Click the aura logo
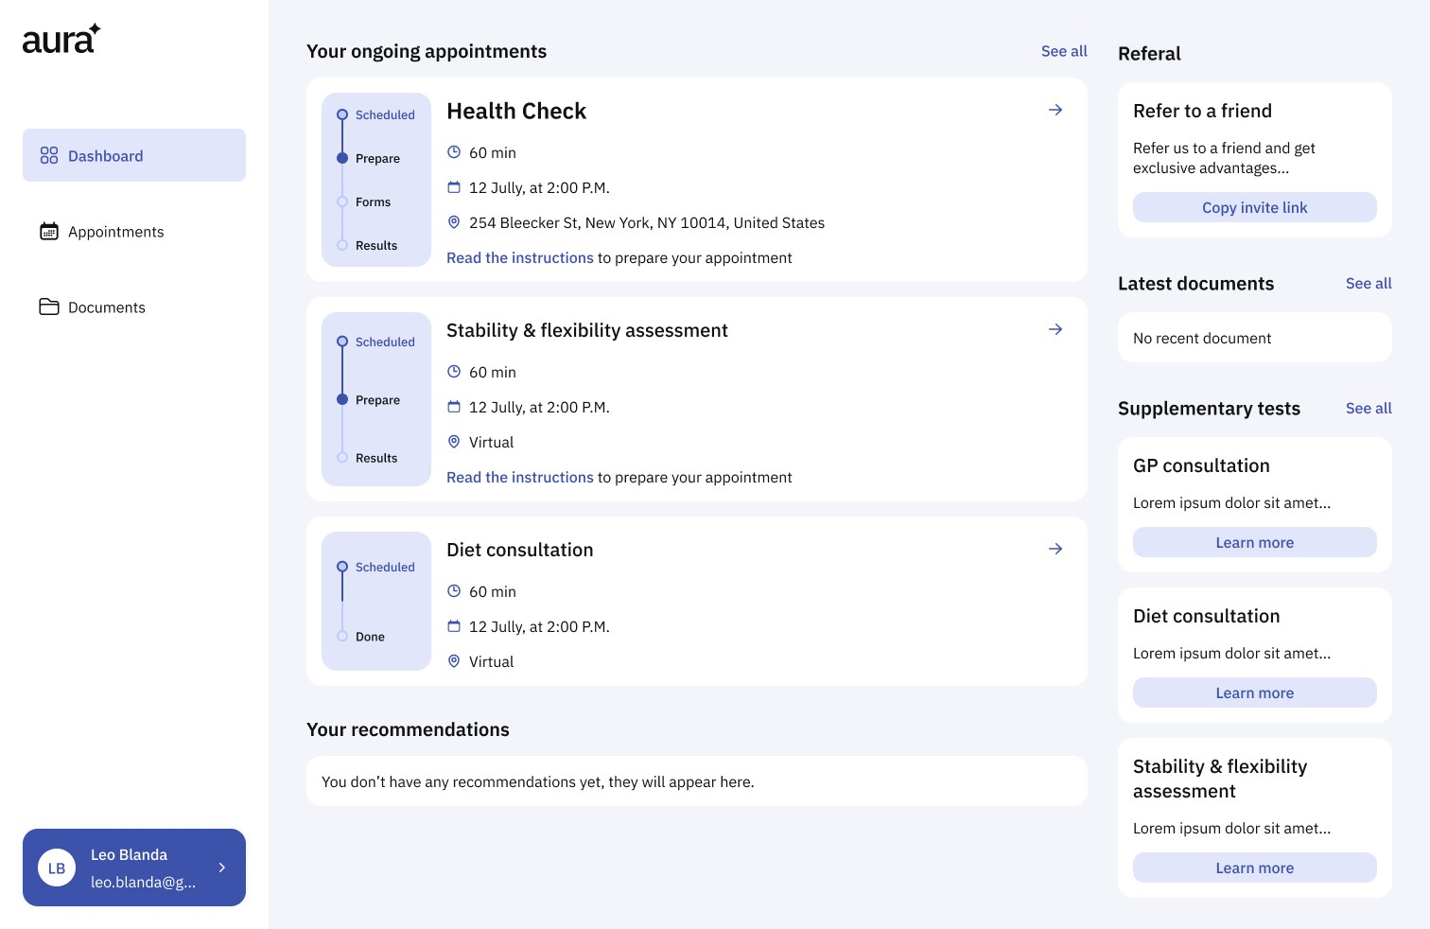Image resolution: width=1430 pixels, height=929 pixels. tap(61, 39)
